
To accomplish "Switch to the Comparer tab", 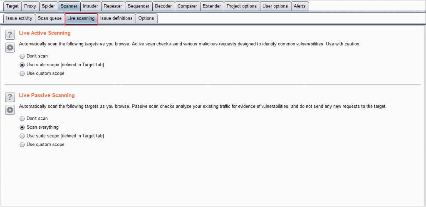I will (187, 6).
